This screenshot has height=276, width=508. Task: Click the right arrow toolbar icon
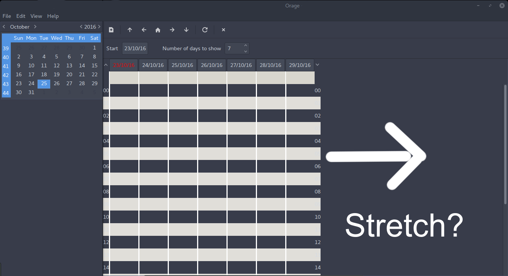[172, 30]
